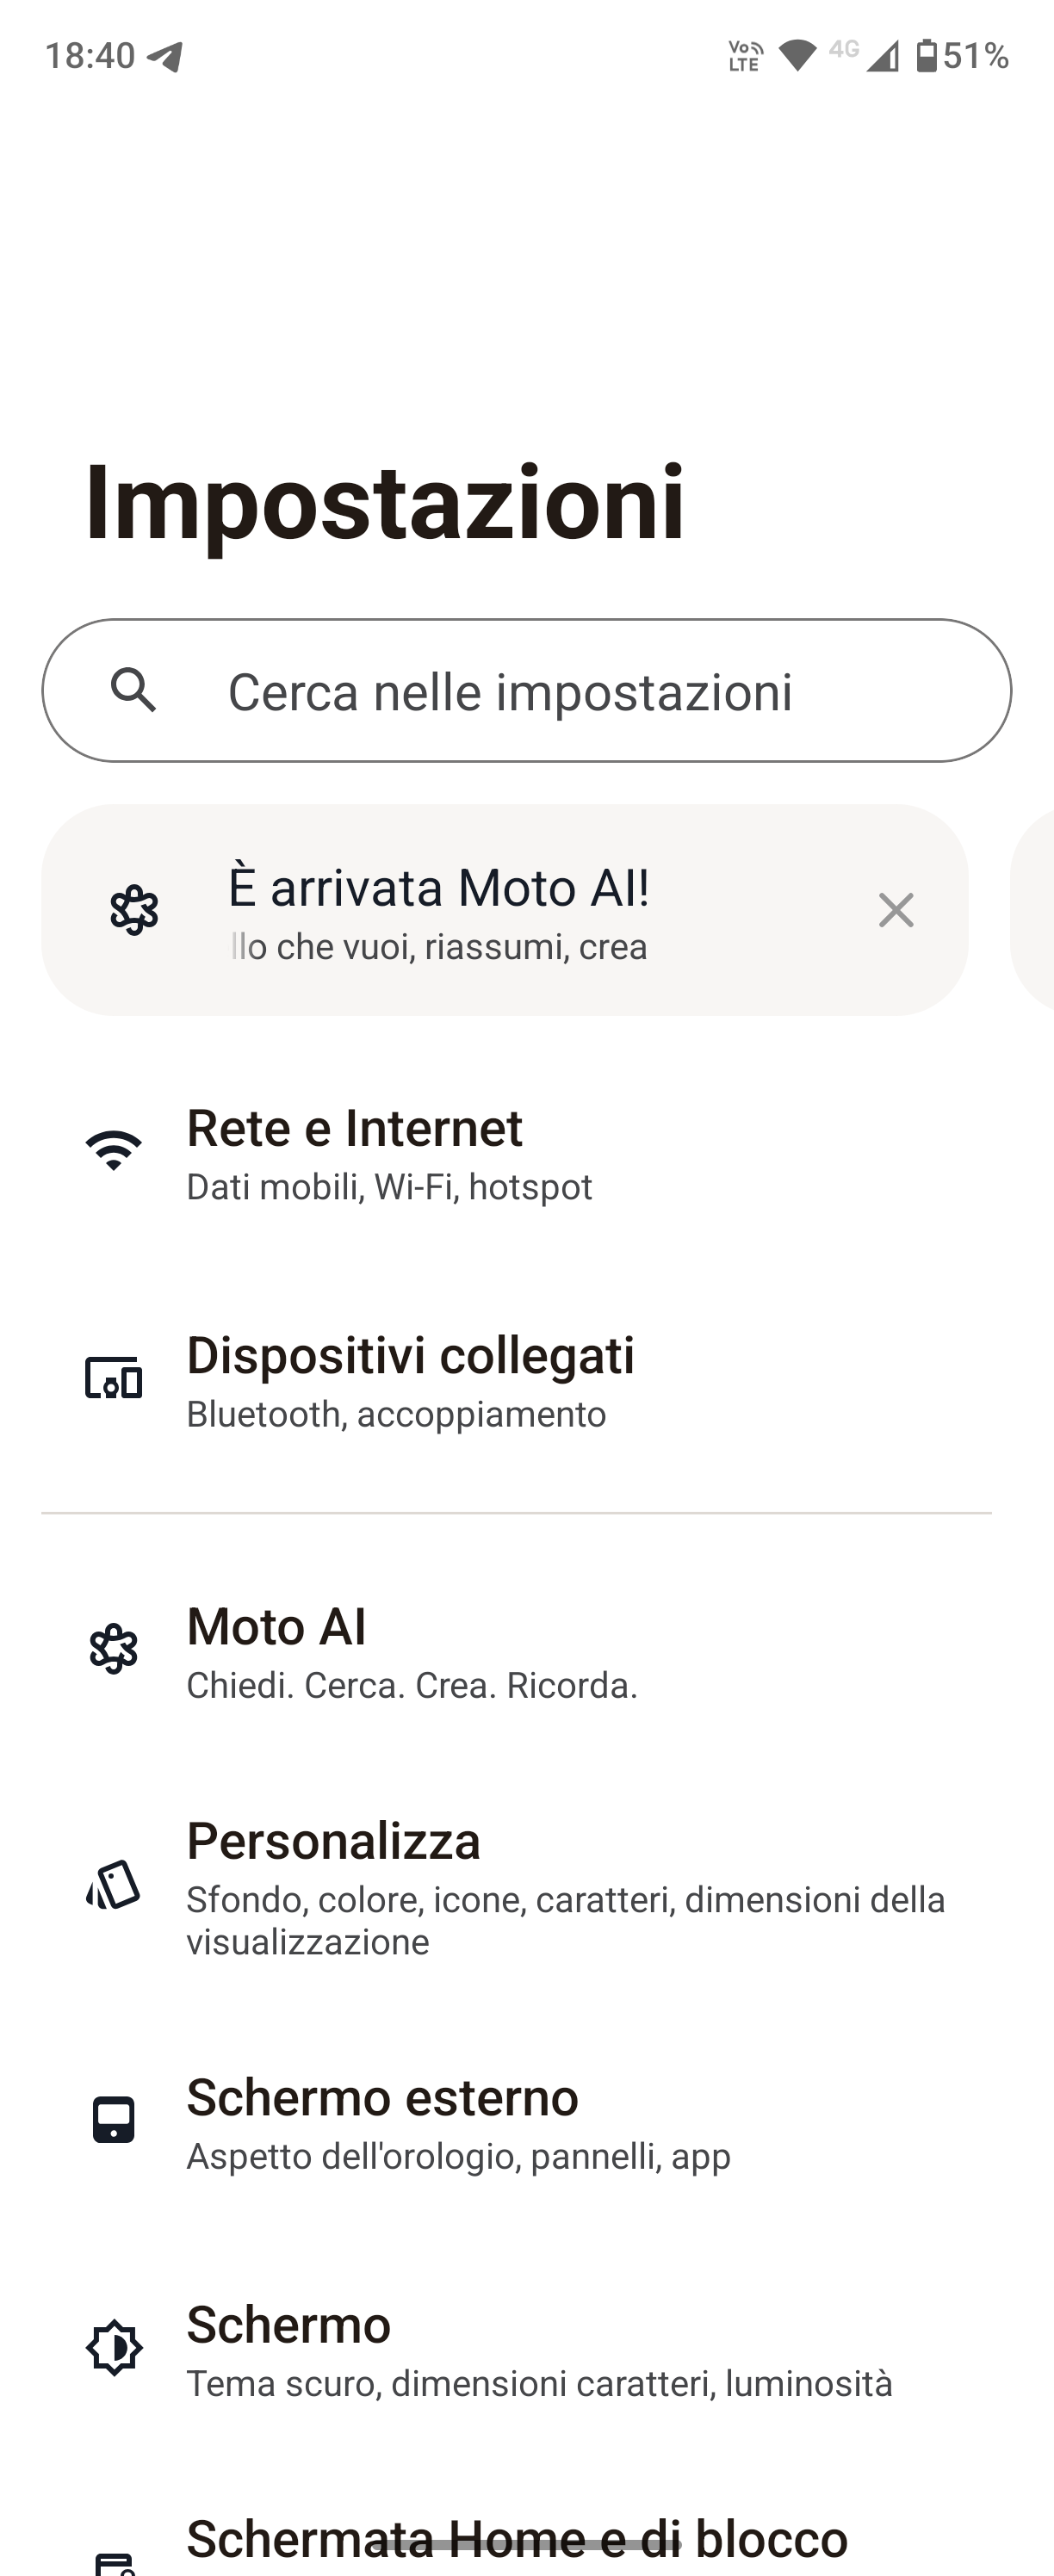
Task: Tap the magnifying glass search icon
Action: click(133, 690)
